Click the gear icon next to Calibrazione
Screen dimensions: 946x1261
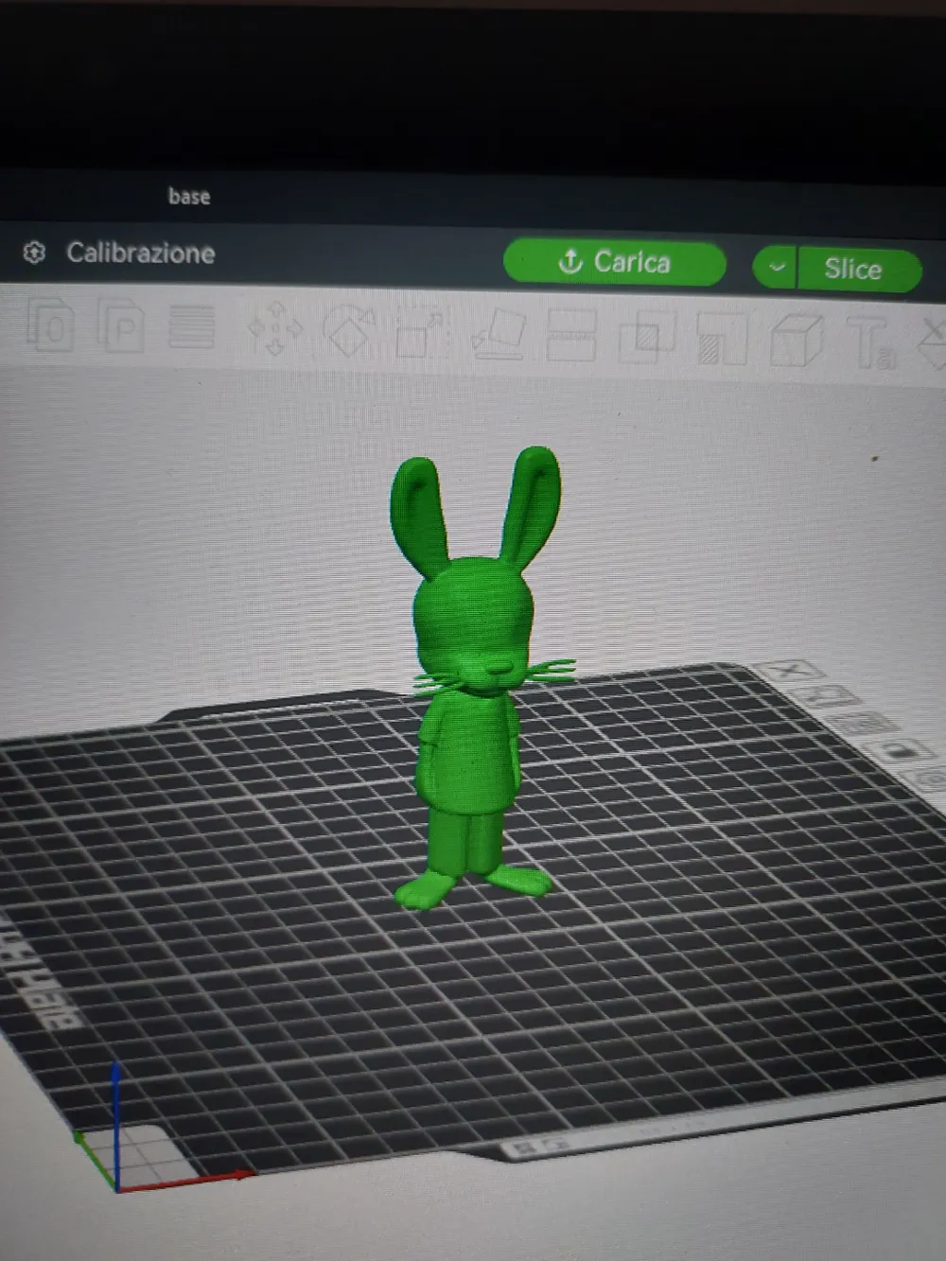[x=35, y=253]
